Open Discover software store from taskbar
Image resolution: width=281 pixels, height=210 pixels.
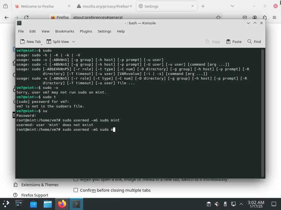pyautogui.click(x=33, y=204)
